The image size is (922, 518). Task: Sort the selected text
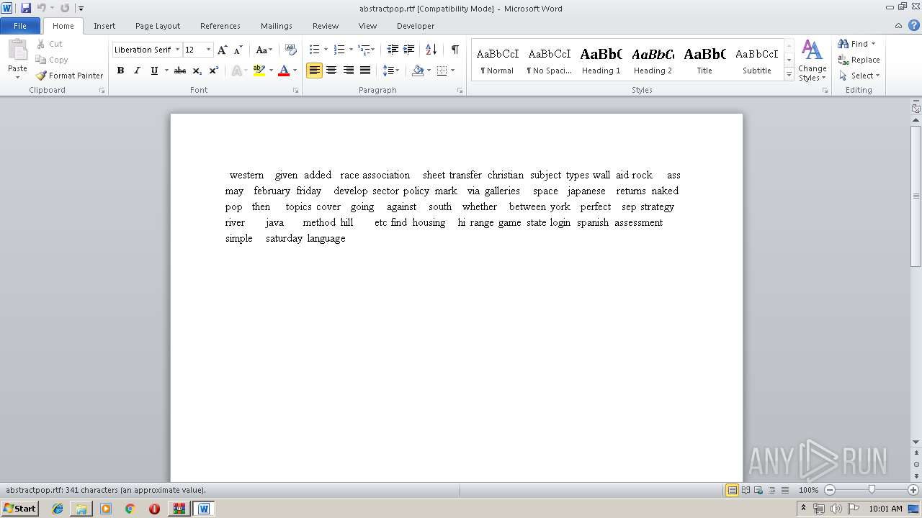coord(431,50)
